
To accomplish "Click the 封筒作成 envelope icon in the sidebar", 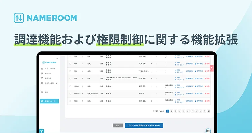I will [x=42, y=78].
